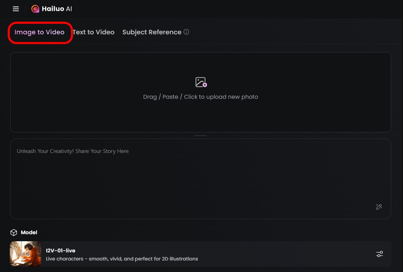Switch to the Text to Video tab

click(x=93, y=32)
